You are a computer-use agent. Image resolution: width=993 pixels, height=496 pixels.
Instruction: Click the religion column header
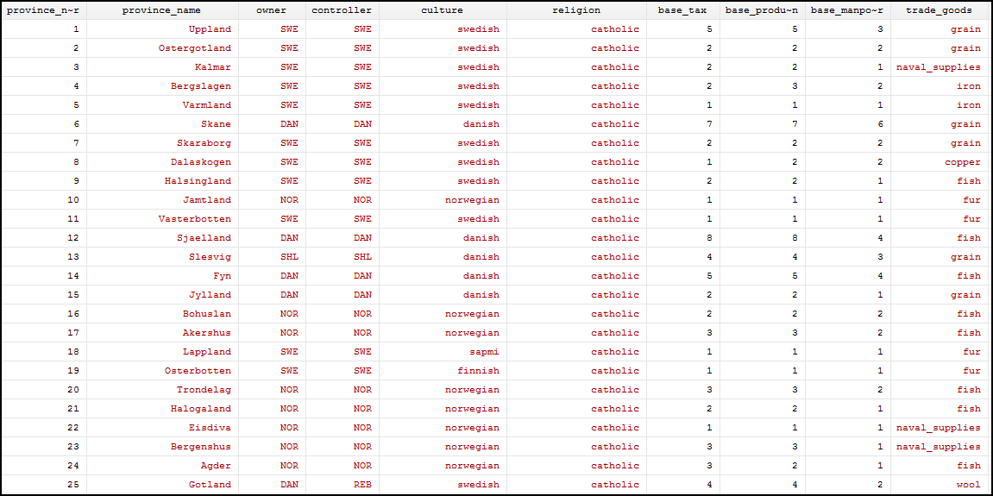pos(575,10)
